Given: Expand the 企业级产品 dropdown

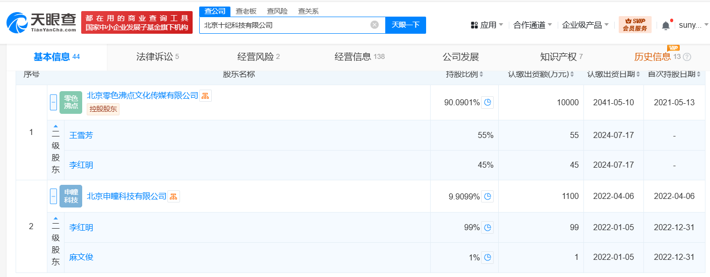Looking at the screenshot, I should (585, 25).
